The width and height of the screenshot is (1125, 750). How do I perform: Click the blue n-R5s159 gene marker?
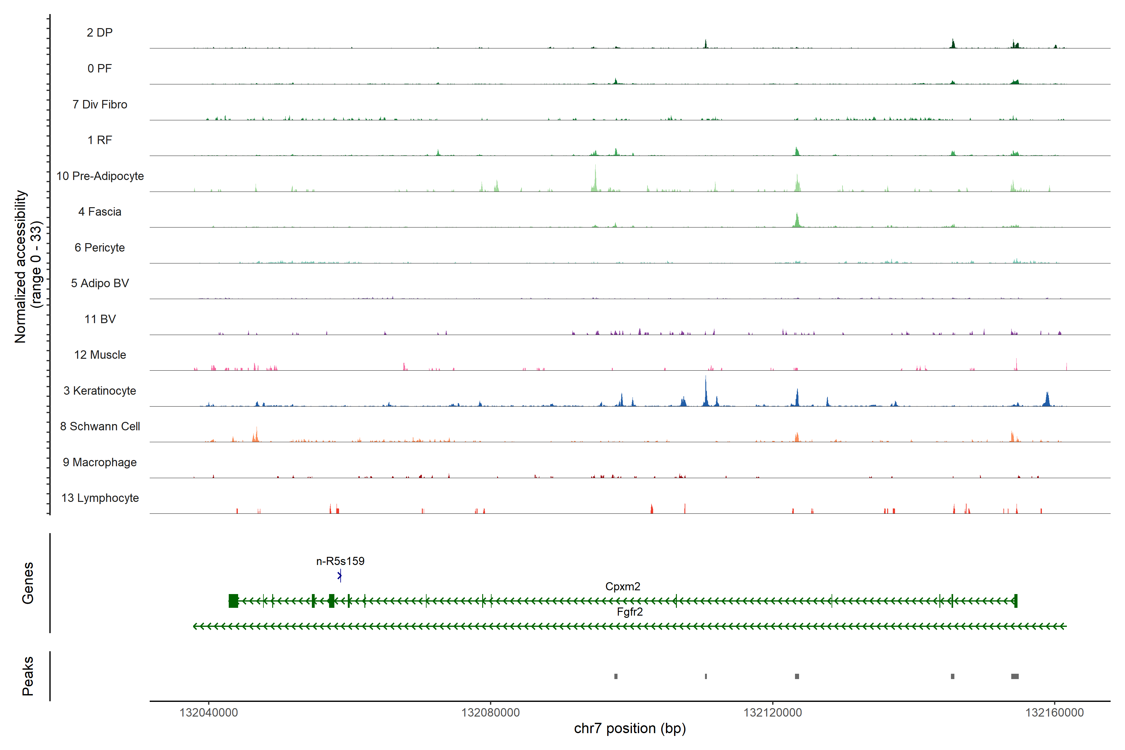(340, 575)
